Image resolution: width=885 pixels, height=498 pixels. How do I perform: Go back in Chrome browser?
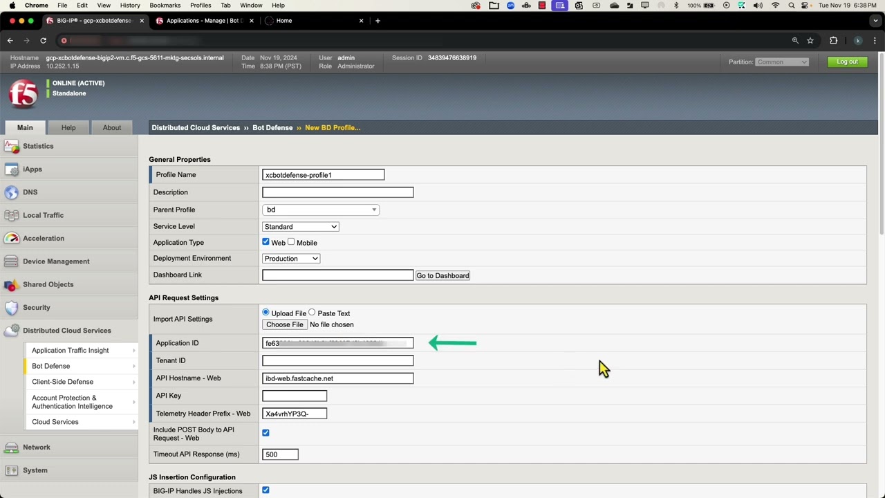tap(10, 41)
